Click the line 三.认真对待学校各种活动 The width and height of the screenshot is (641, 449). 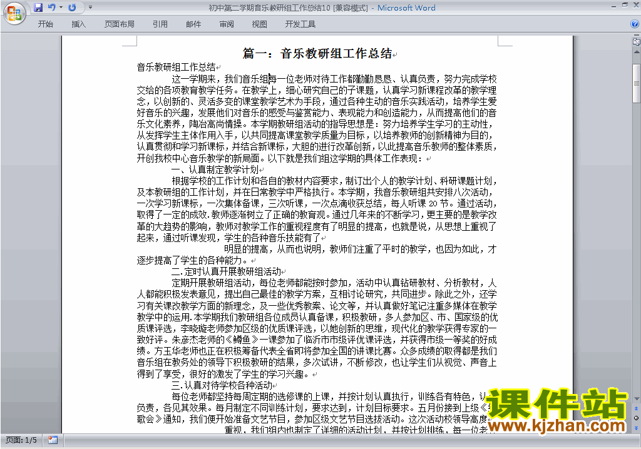(222, 385)
